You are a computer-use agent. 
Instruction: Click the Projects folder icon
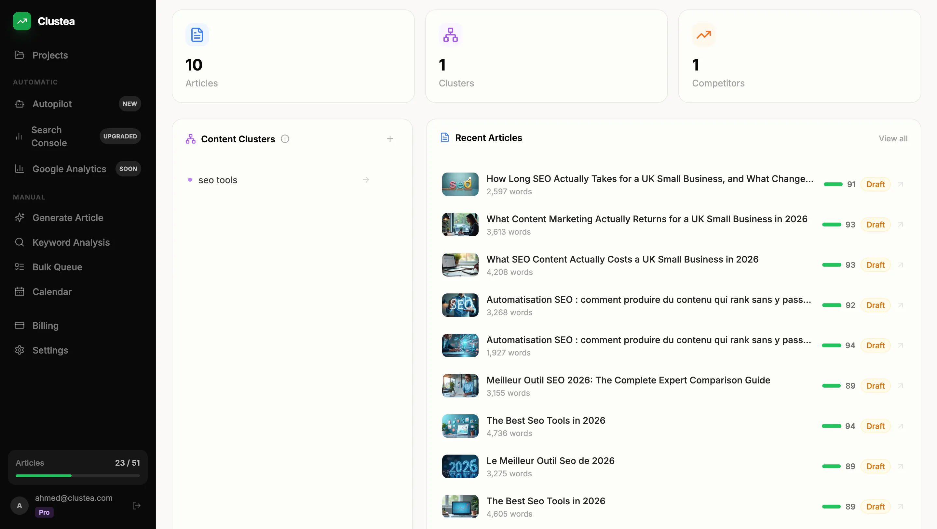(x=19, y=55)
